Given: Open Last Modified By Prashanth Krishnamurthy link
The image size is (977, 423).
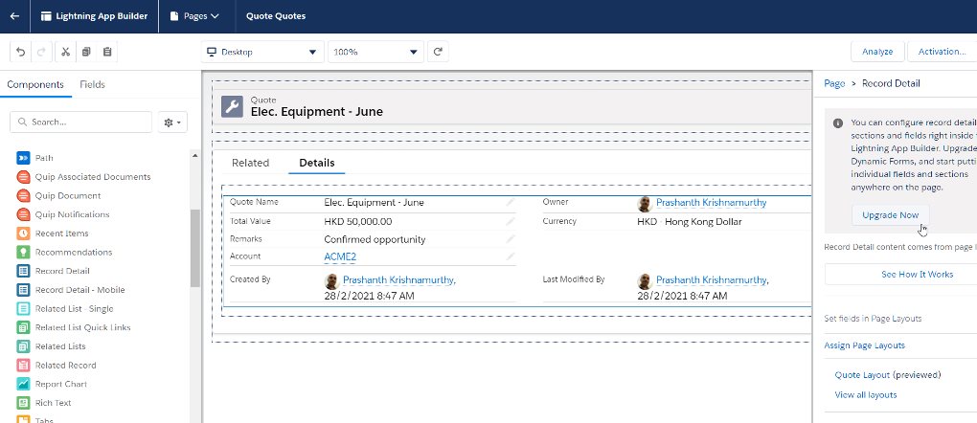Looking at the screenshot, I should [x=713, y=280].
